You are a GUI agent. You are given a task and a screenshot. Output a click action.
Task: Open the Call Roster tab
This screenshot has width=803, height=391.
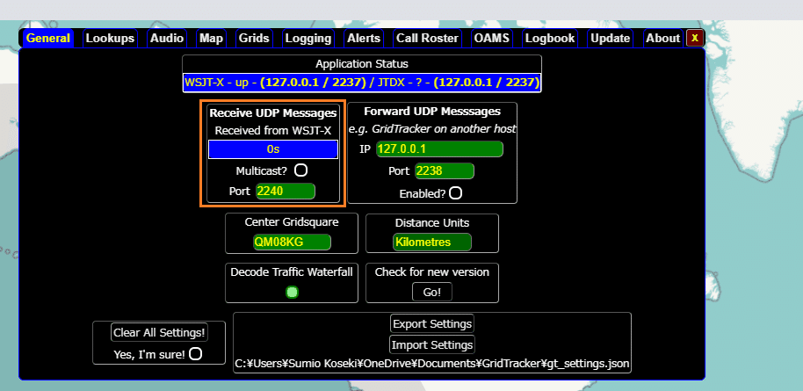(x=428, y=38)
